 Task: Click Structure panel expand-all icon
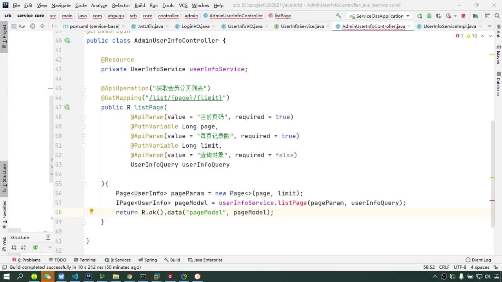[49, 237]
